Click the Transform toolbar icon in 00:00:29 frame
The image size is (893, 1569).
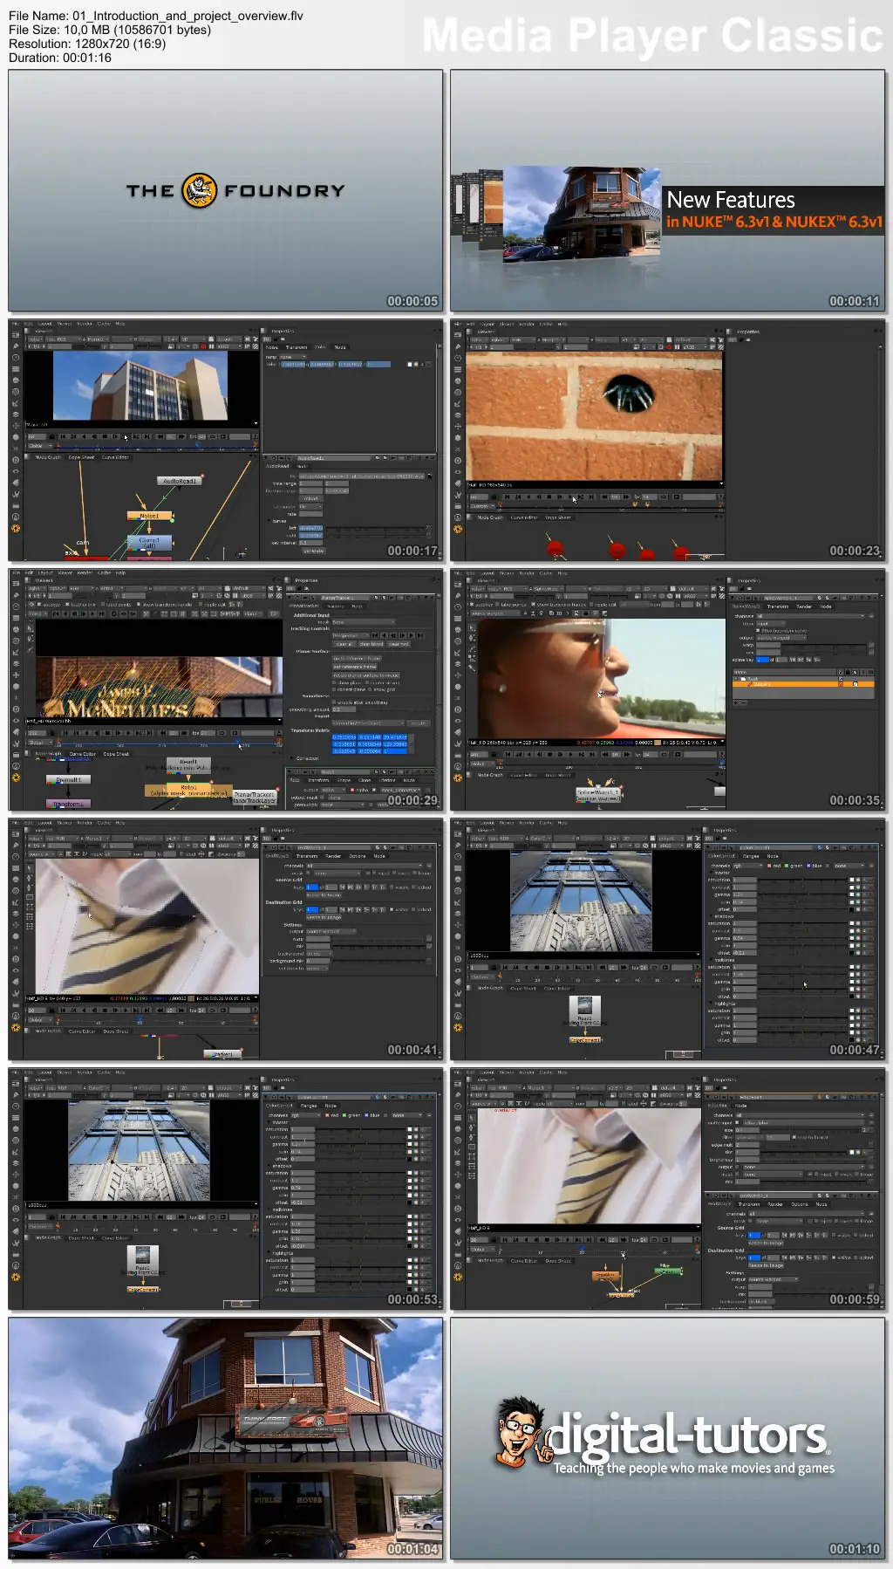16,675
